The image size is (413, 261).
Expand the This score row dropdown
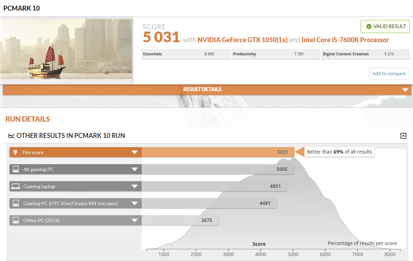pyautogui.click(x=134, y=152)
